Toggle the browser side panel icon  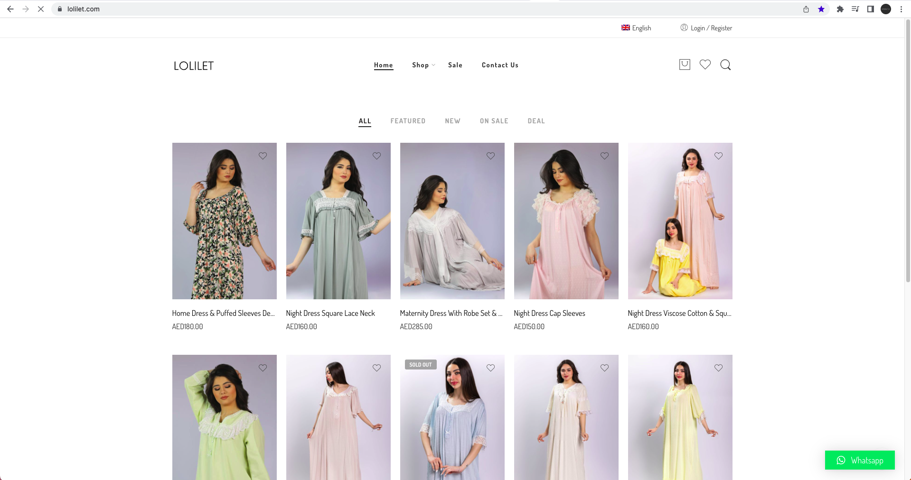pyautogui.click(x=871, y=9)
